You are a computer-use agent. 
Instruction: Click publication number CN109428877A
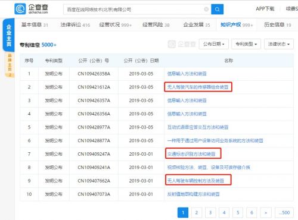tap(94, 140)
